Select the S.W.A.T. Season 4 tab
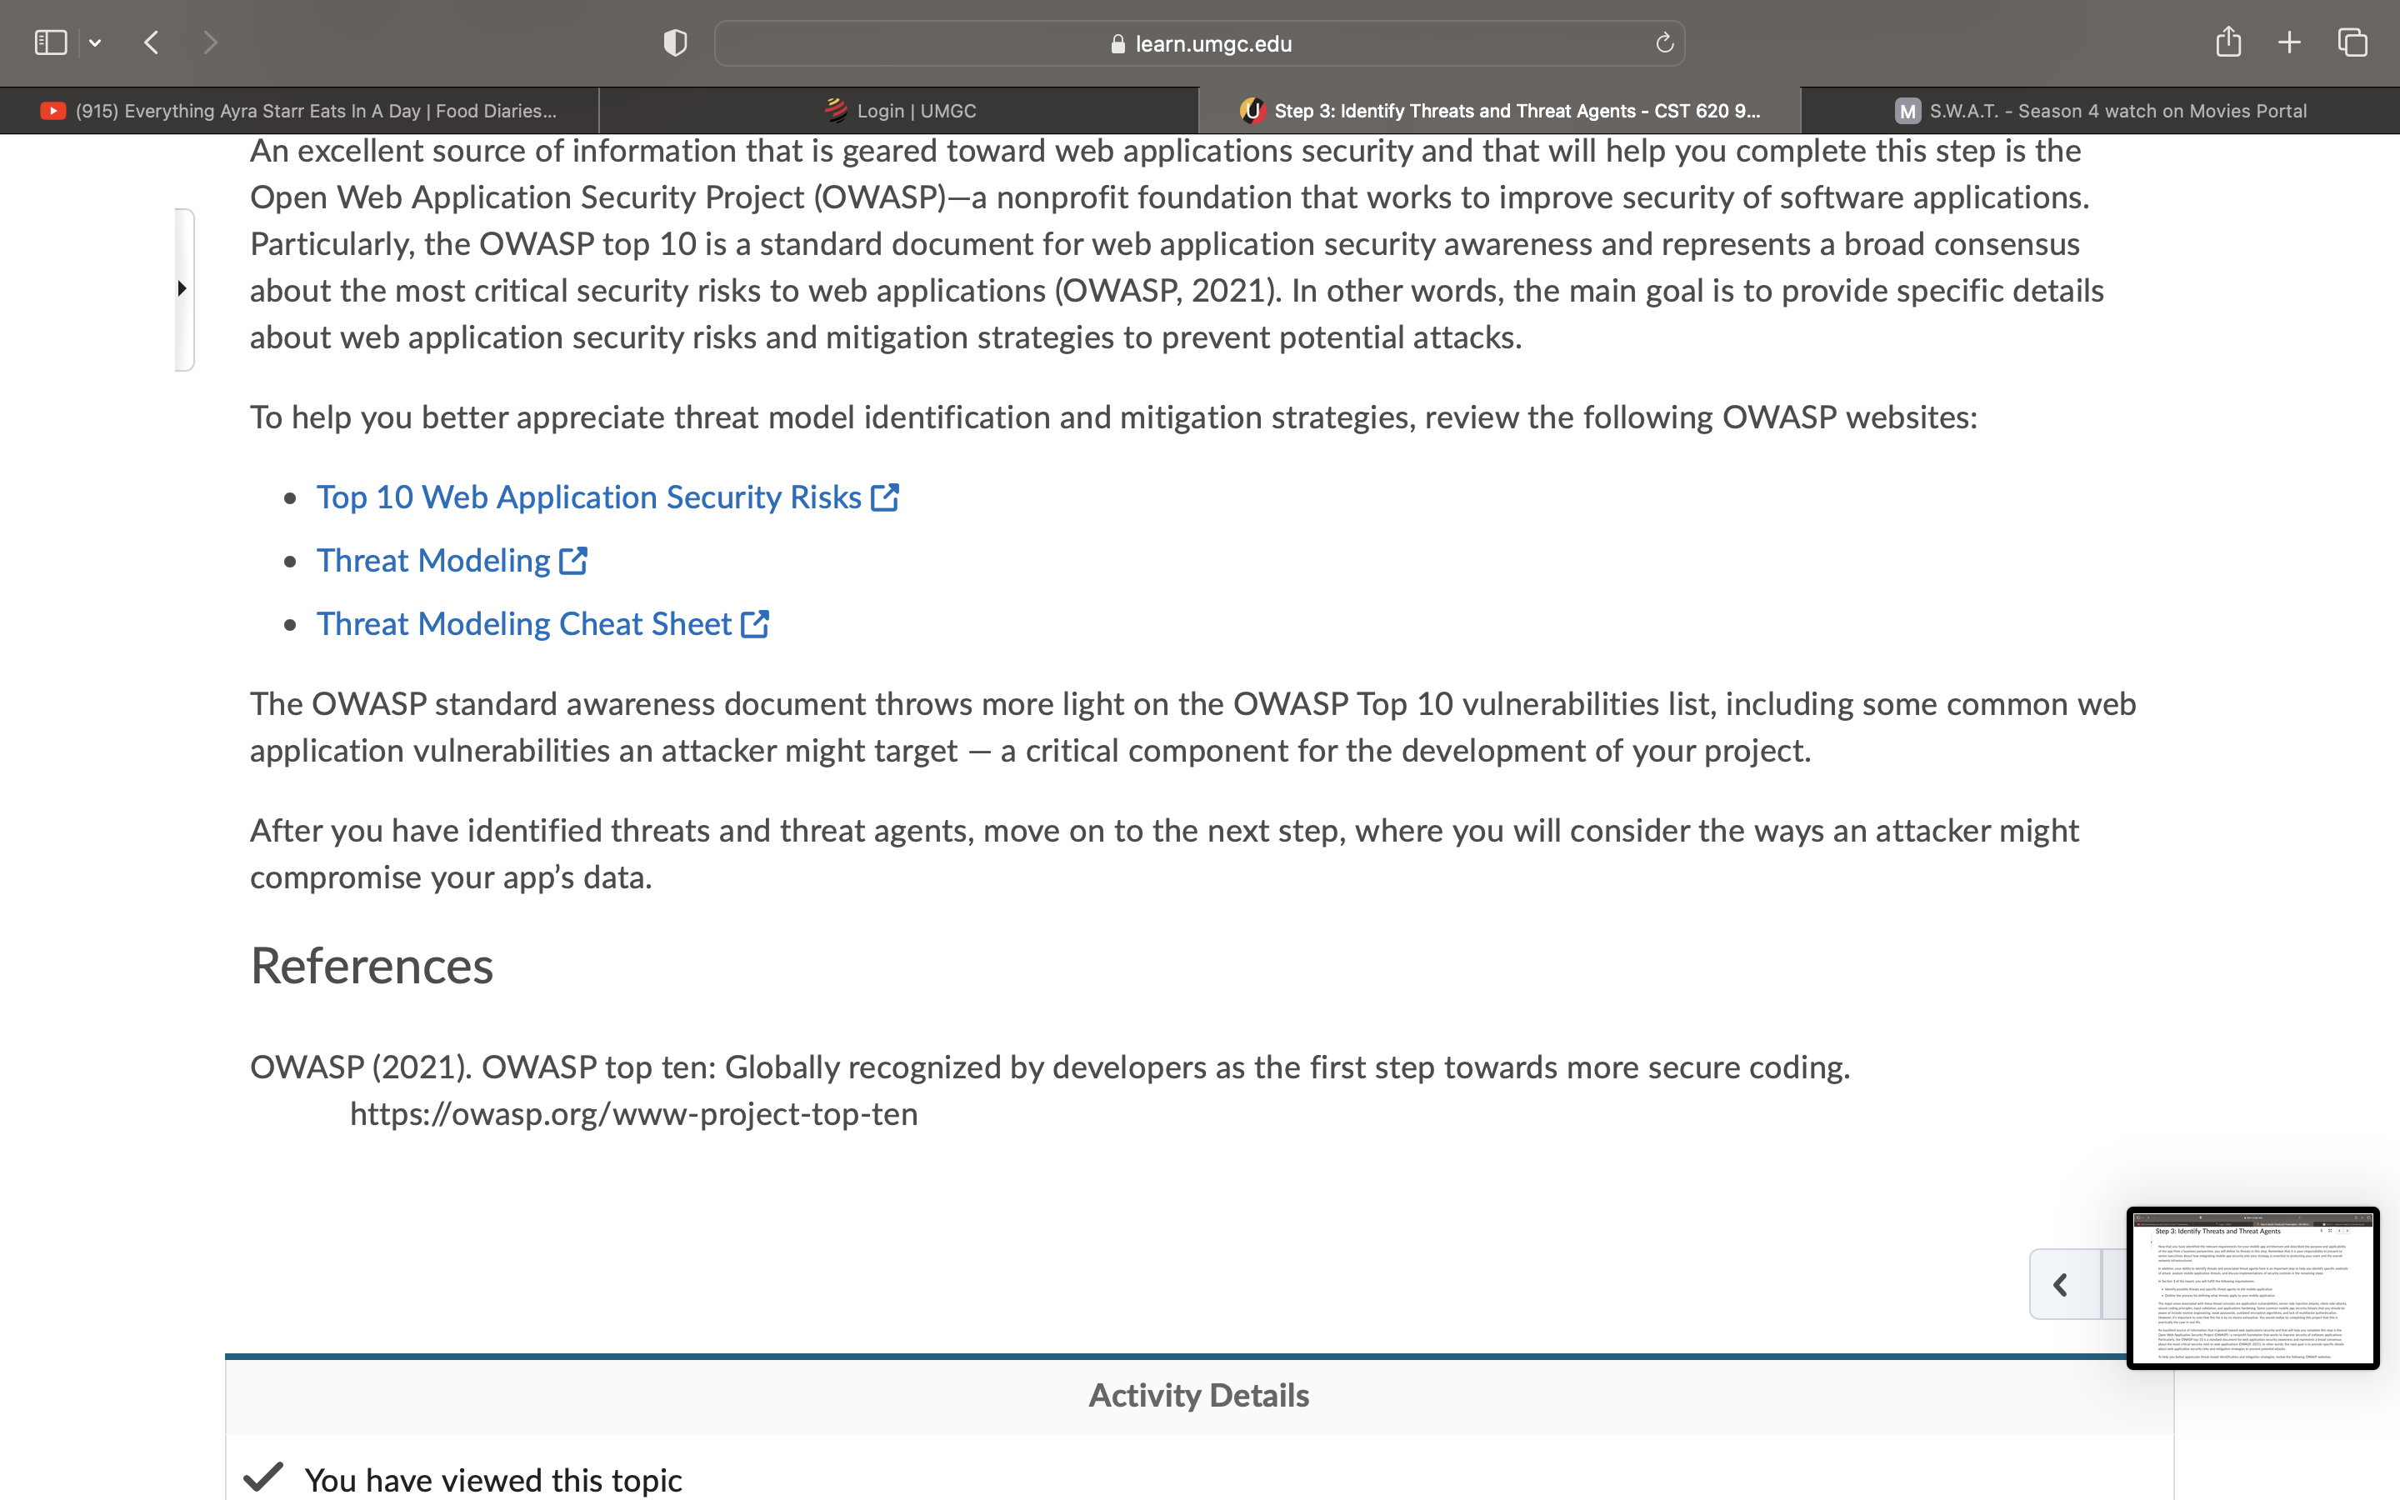This screenshot has height=1500, width=2400. (x=2099, y=111)
